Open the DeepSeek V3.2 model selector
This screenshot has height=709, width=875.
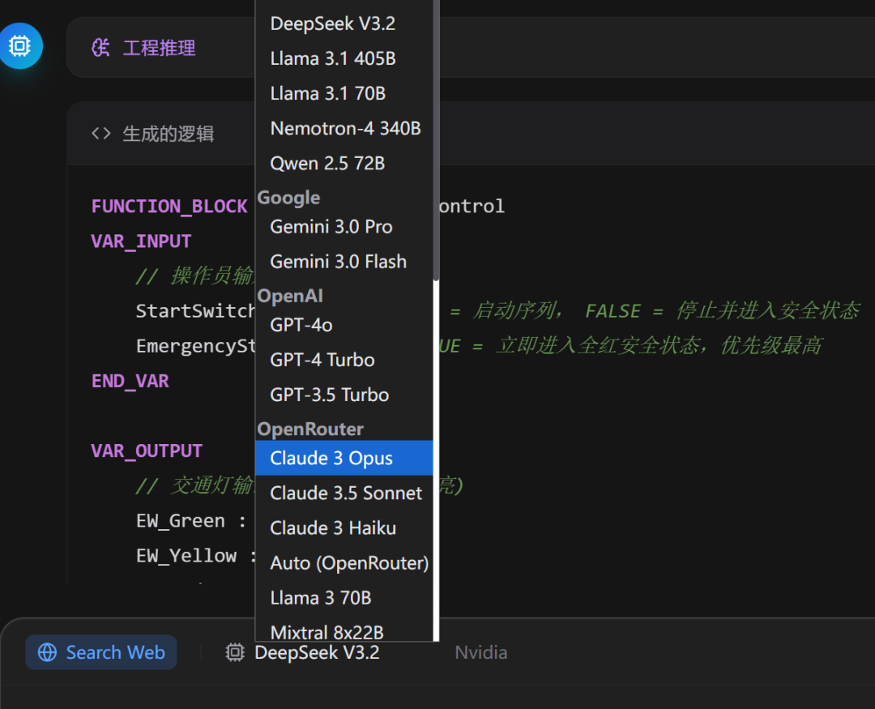point(317,652)
